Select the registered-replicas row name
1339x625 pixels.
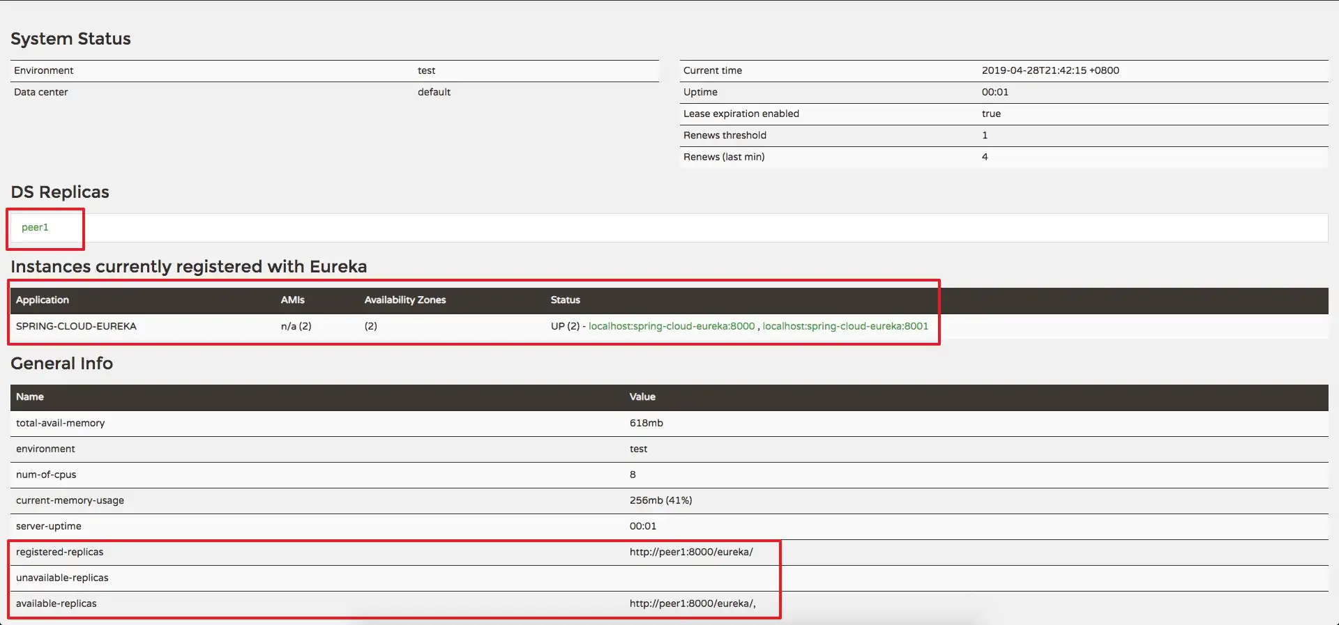[x=59, y=552]
